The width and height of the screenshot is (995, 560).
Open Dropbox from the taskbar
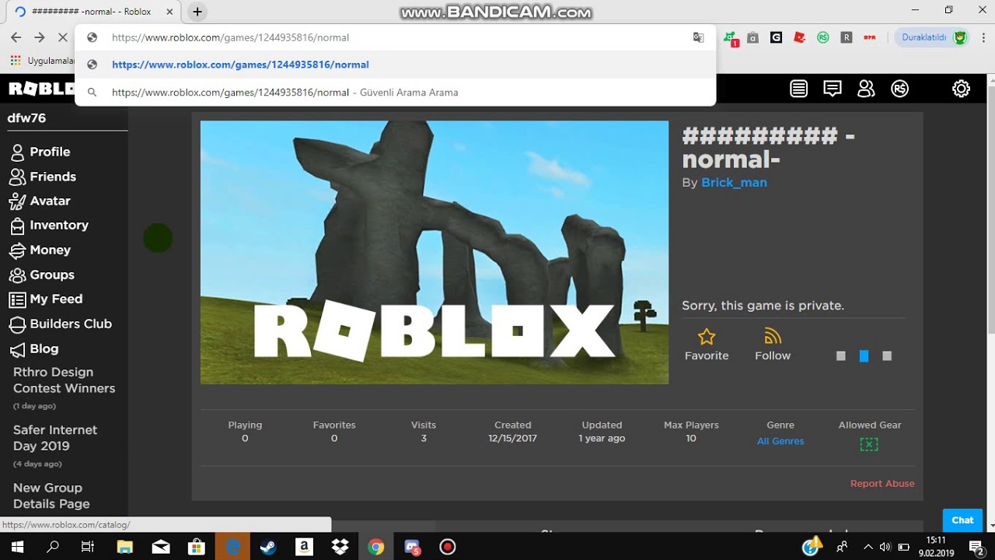[340, 547]
